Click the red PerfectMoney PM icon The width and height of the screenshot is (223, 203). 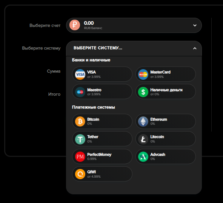click(80, 157)
